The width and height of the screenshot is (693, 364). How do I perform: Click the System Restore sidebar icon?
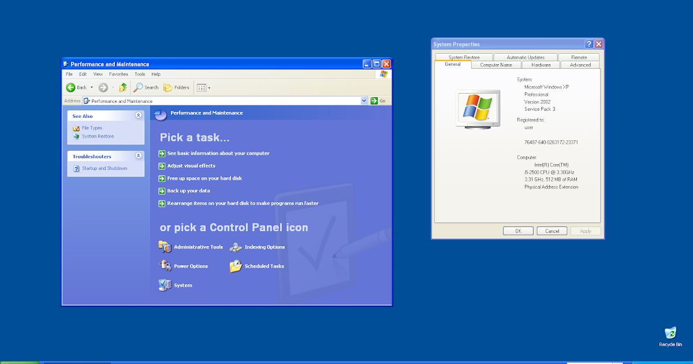(76, 136)
